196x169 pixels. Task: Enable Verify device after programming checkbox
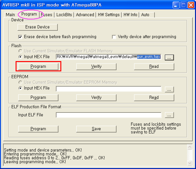click(114, 37)
